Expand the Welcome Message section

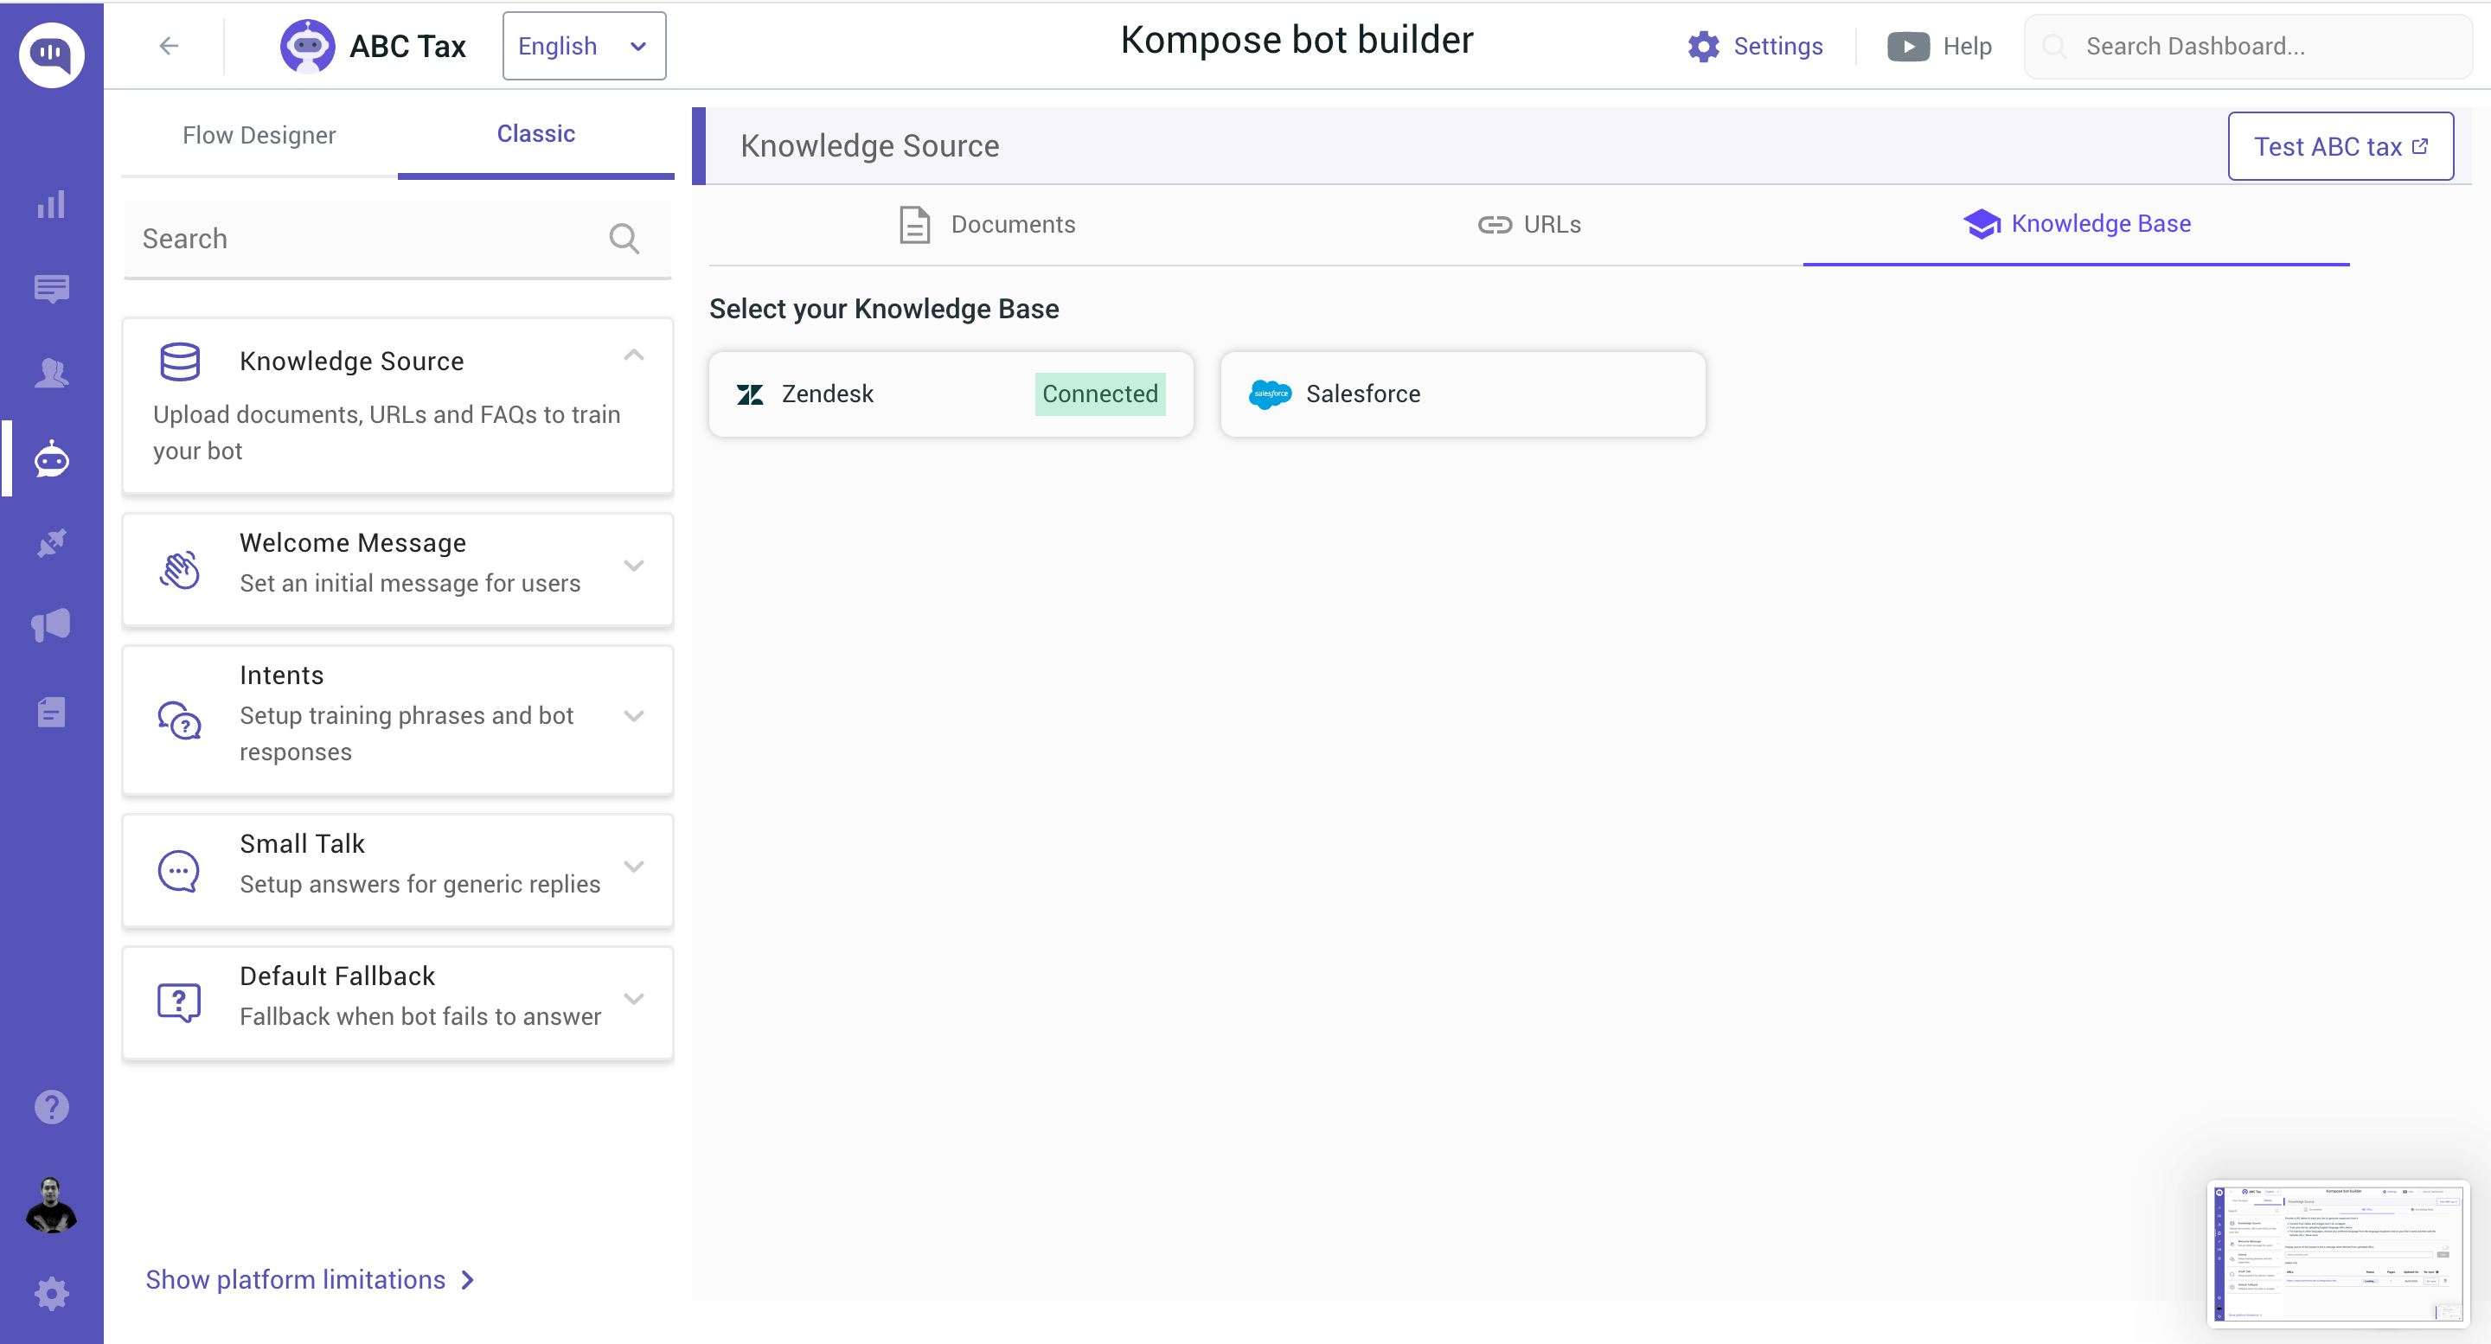pyautogui.click(x=633, y=566)
